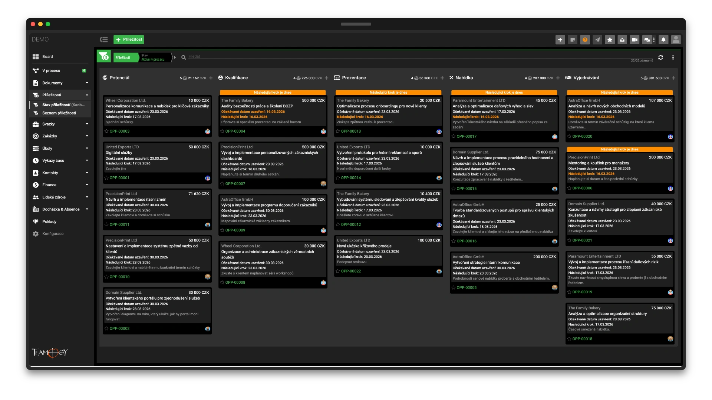Open the user profile icon
Screen dimensions: 712x400
(x=676, y=40)
